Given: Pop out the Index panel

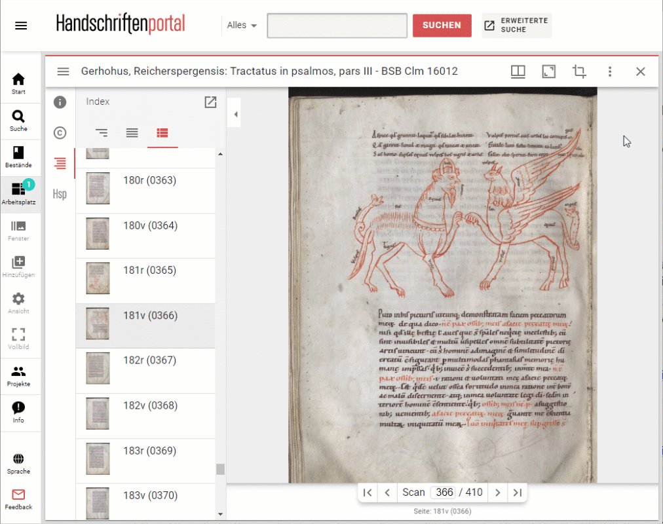Looking at the screenshot, I should 210,102.
